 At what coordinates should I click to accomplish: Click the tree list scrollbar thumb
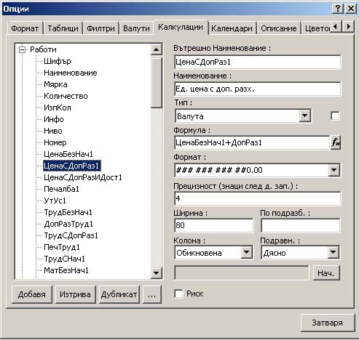(156, 82)
